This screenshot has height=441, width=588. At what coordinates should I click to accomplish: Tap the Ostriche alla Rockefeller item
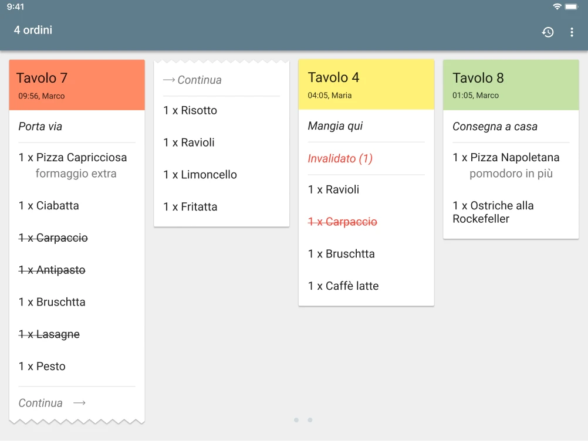coord(493,212)
